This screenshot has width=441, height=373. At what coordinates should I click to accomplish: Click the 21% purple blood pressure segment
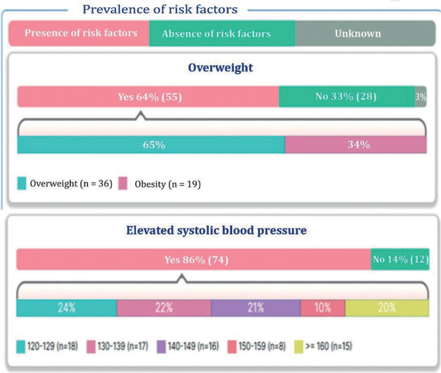click(x=256, y=308)
